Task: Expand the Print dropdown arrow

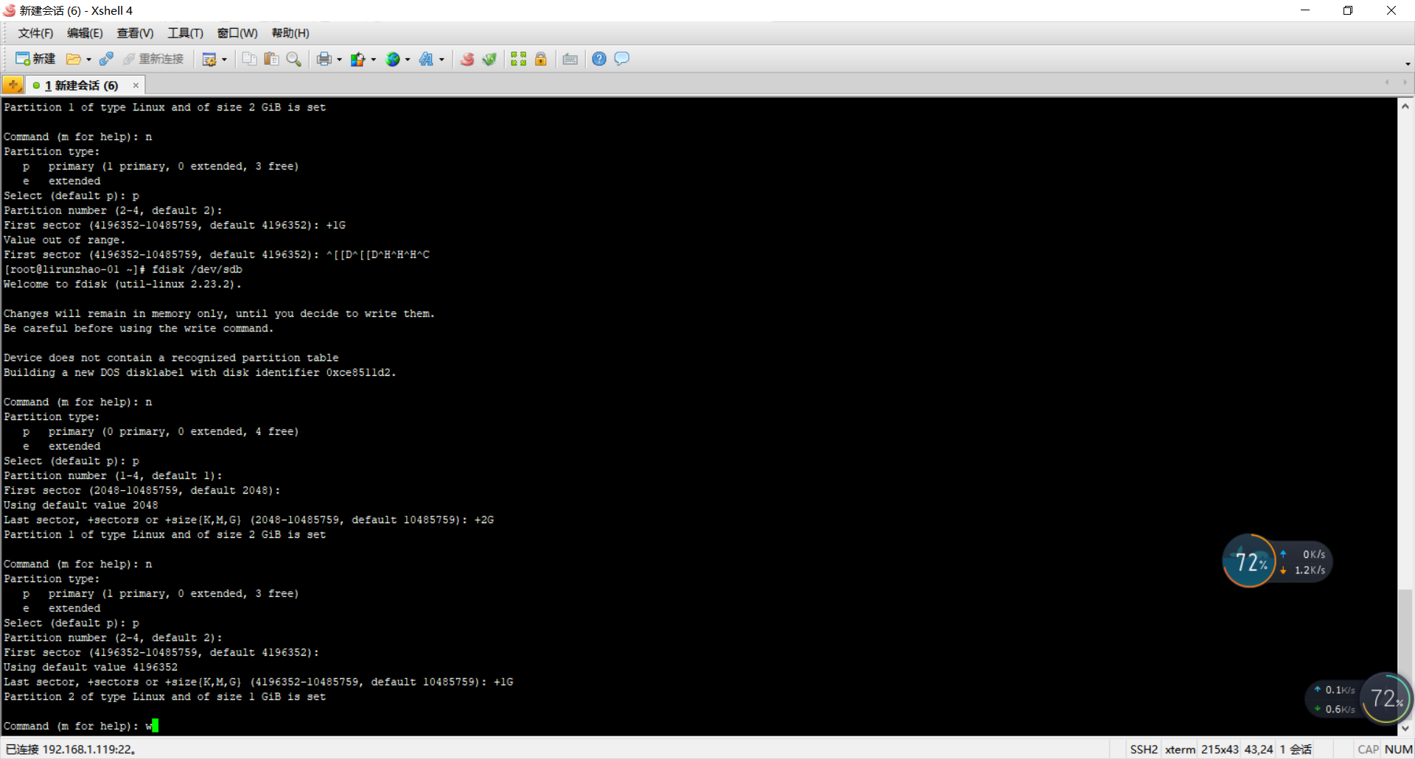Action: [339, 60]
